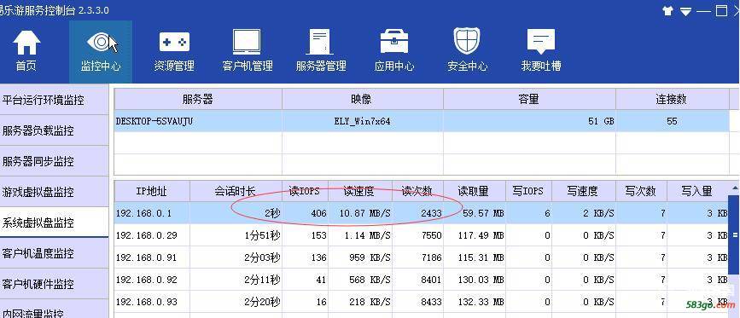740x318 pixels.
Task: Select 系统虚拟盘监控 in sidebar
Action: tap(55, 222)
